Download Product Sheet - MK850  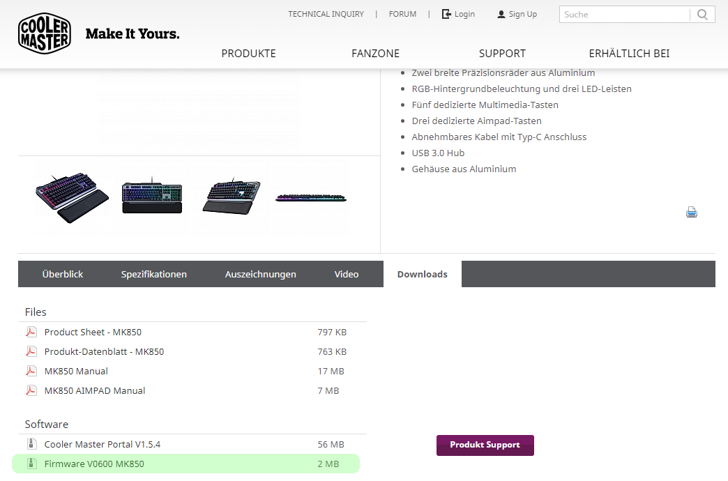coord(93,332)
